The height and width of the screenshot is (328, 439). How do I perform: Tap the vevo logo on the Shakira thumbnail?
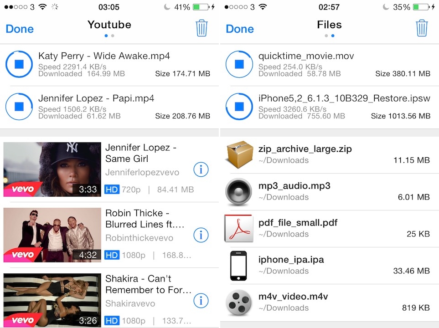point(23,320)
